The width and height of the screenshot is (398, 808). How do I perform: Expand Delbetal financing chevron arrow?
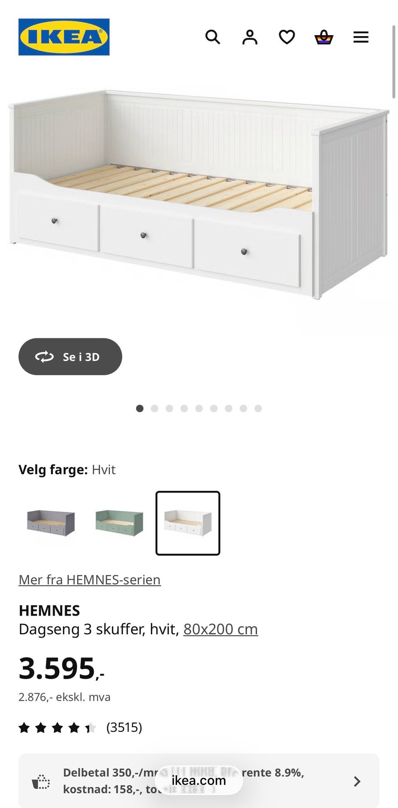click(357, 781)
